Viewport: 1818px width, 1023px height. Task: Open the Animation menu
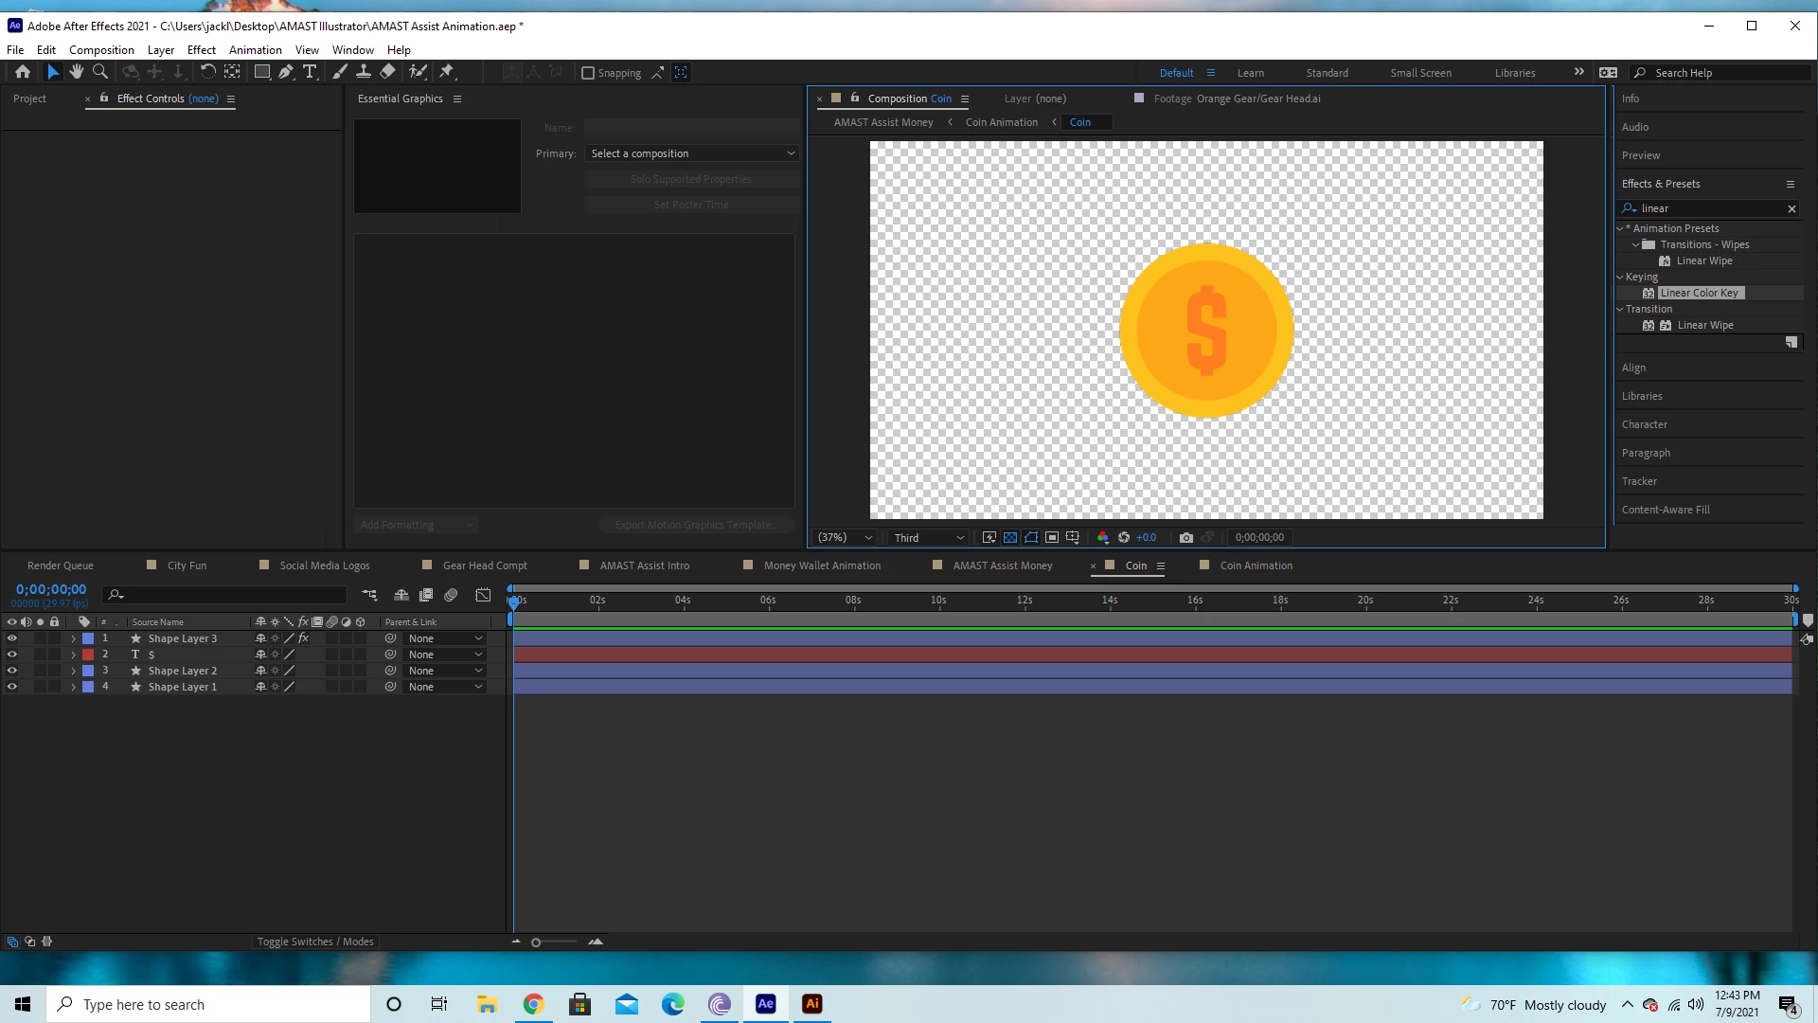pyautogui.click(x=255, y=50)
